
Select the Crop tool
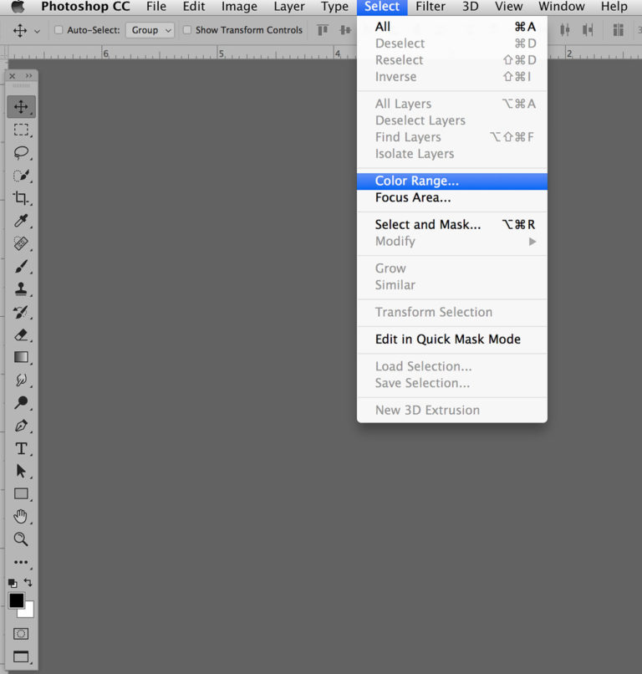point(21,198)
